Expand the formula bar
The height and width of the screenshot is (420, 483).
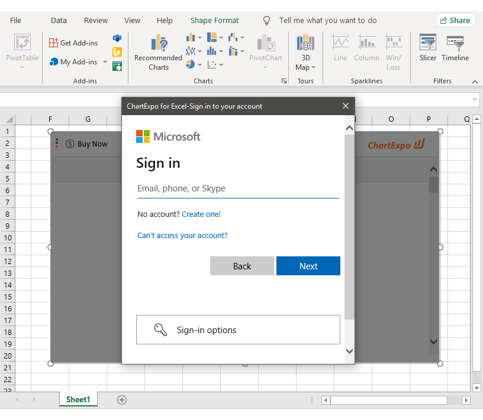tap(475, 99)
